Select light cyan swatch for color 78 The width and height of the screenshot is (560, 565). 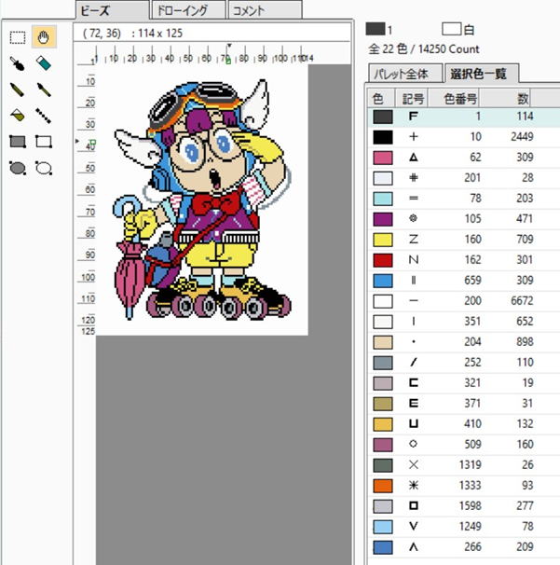point(383,199)
